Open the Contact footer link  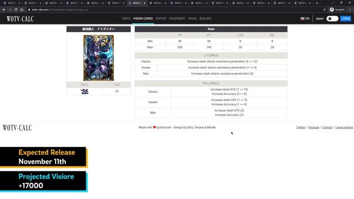tap(327, 128)
